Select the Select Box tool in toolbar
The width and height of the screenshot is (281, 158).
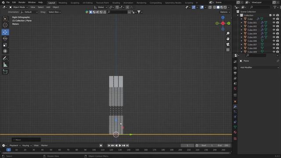point(5,19)
